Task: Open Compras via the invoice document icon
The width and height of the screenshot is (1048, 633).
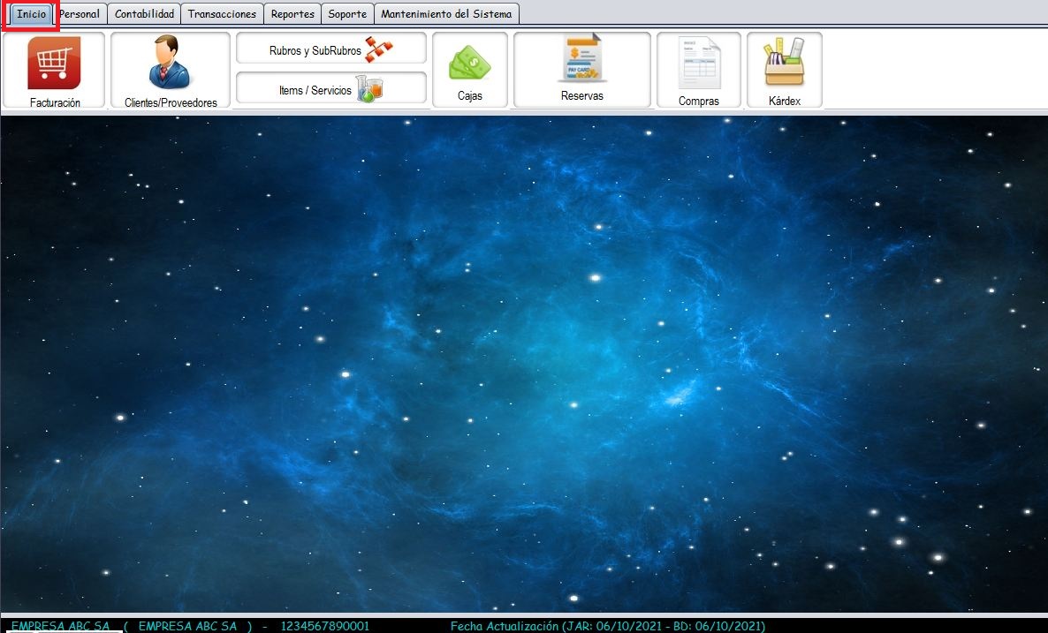Action: pos(698,64)
